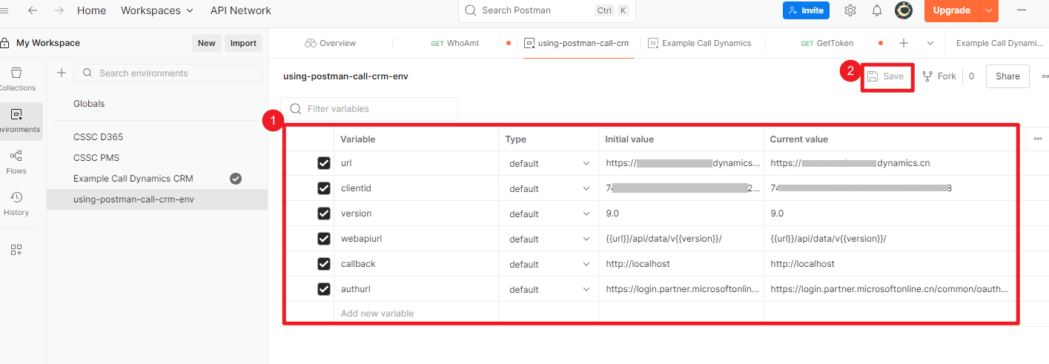Toggle the webapiurl variable checkbox
Viewport: 1049px width, 364px height.
pos(324,239)
